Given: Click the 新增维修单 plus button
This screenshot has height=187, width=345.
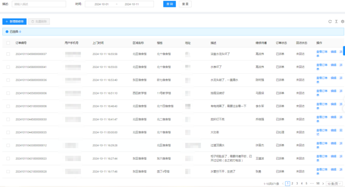Looking at the screenshot, I should point(14,21).
